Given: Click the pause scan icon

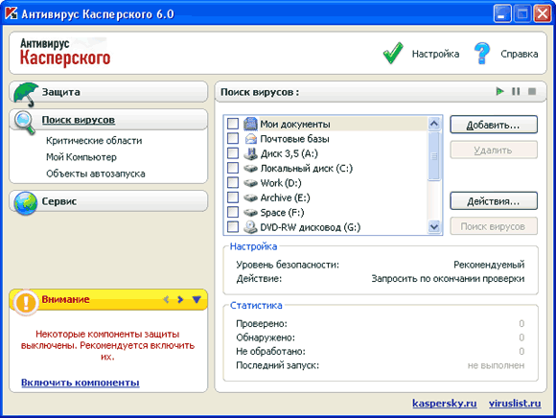Looking at the screenshot, I should tap(516, 91).
